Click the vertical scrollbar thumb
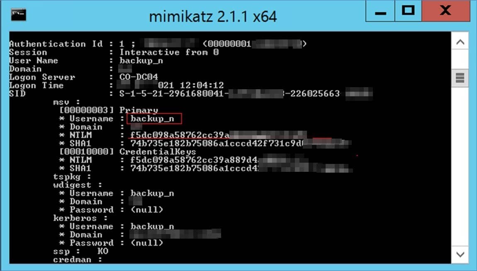The height and width of the screenshot is (271, 477). (x=460, y=78)
